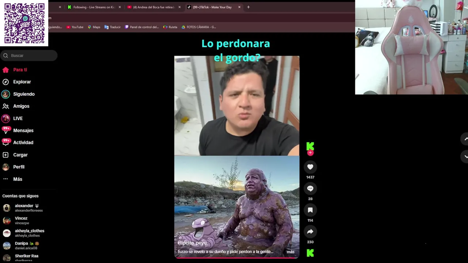468x263 pixels.
Task: Open the Siguiendo avatar icon
Action: (5, 94)
